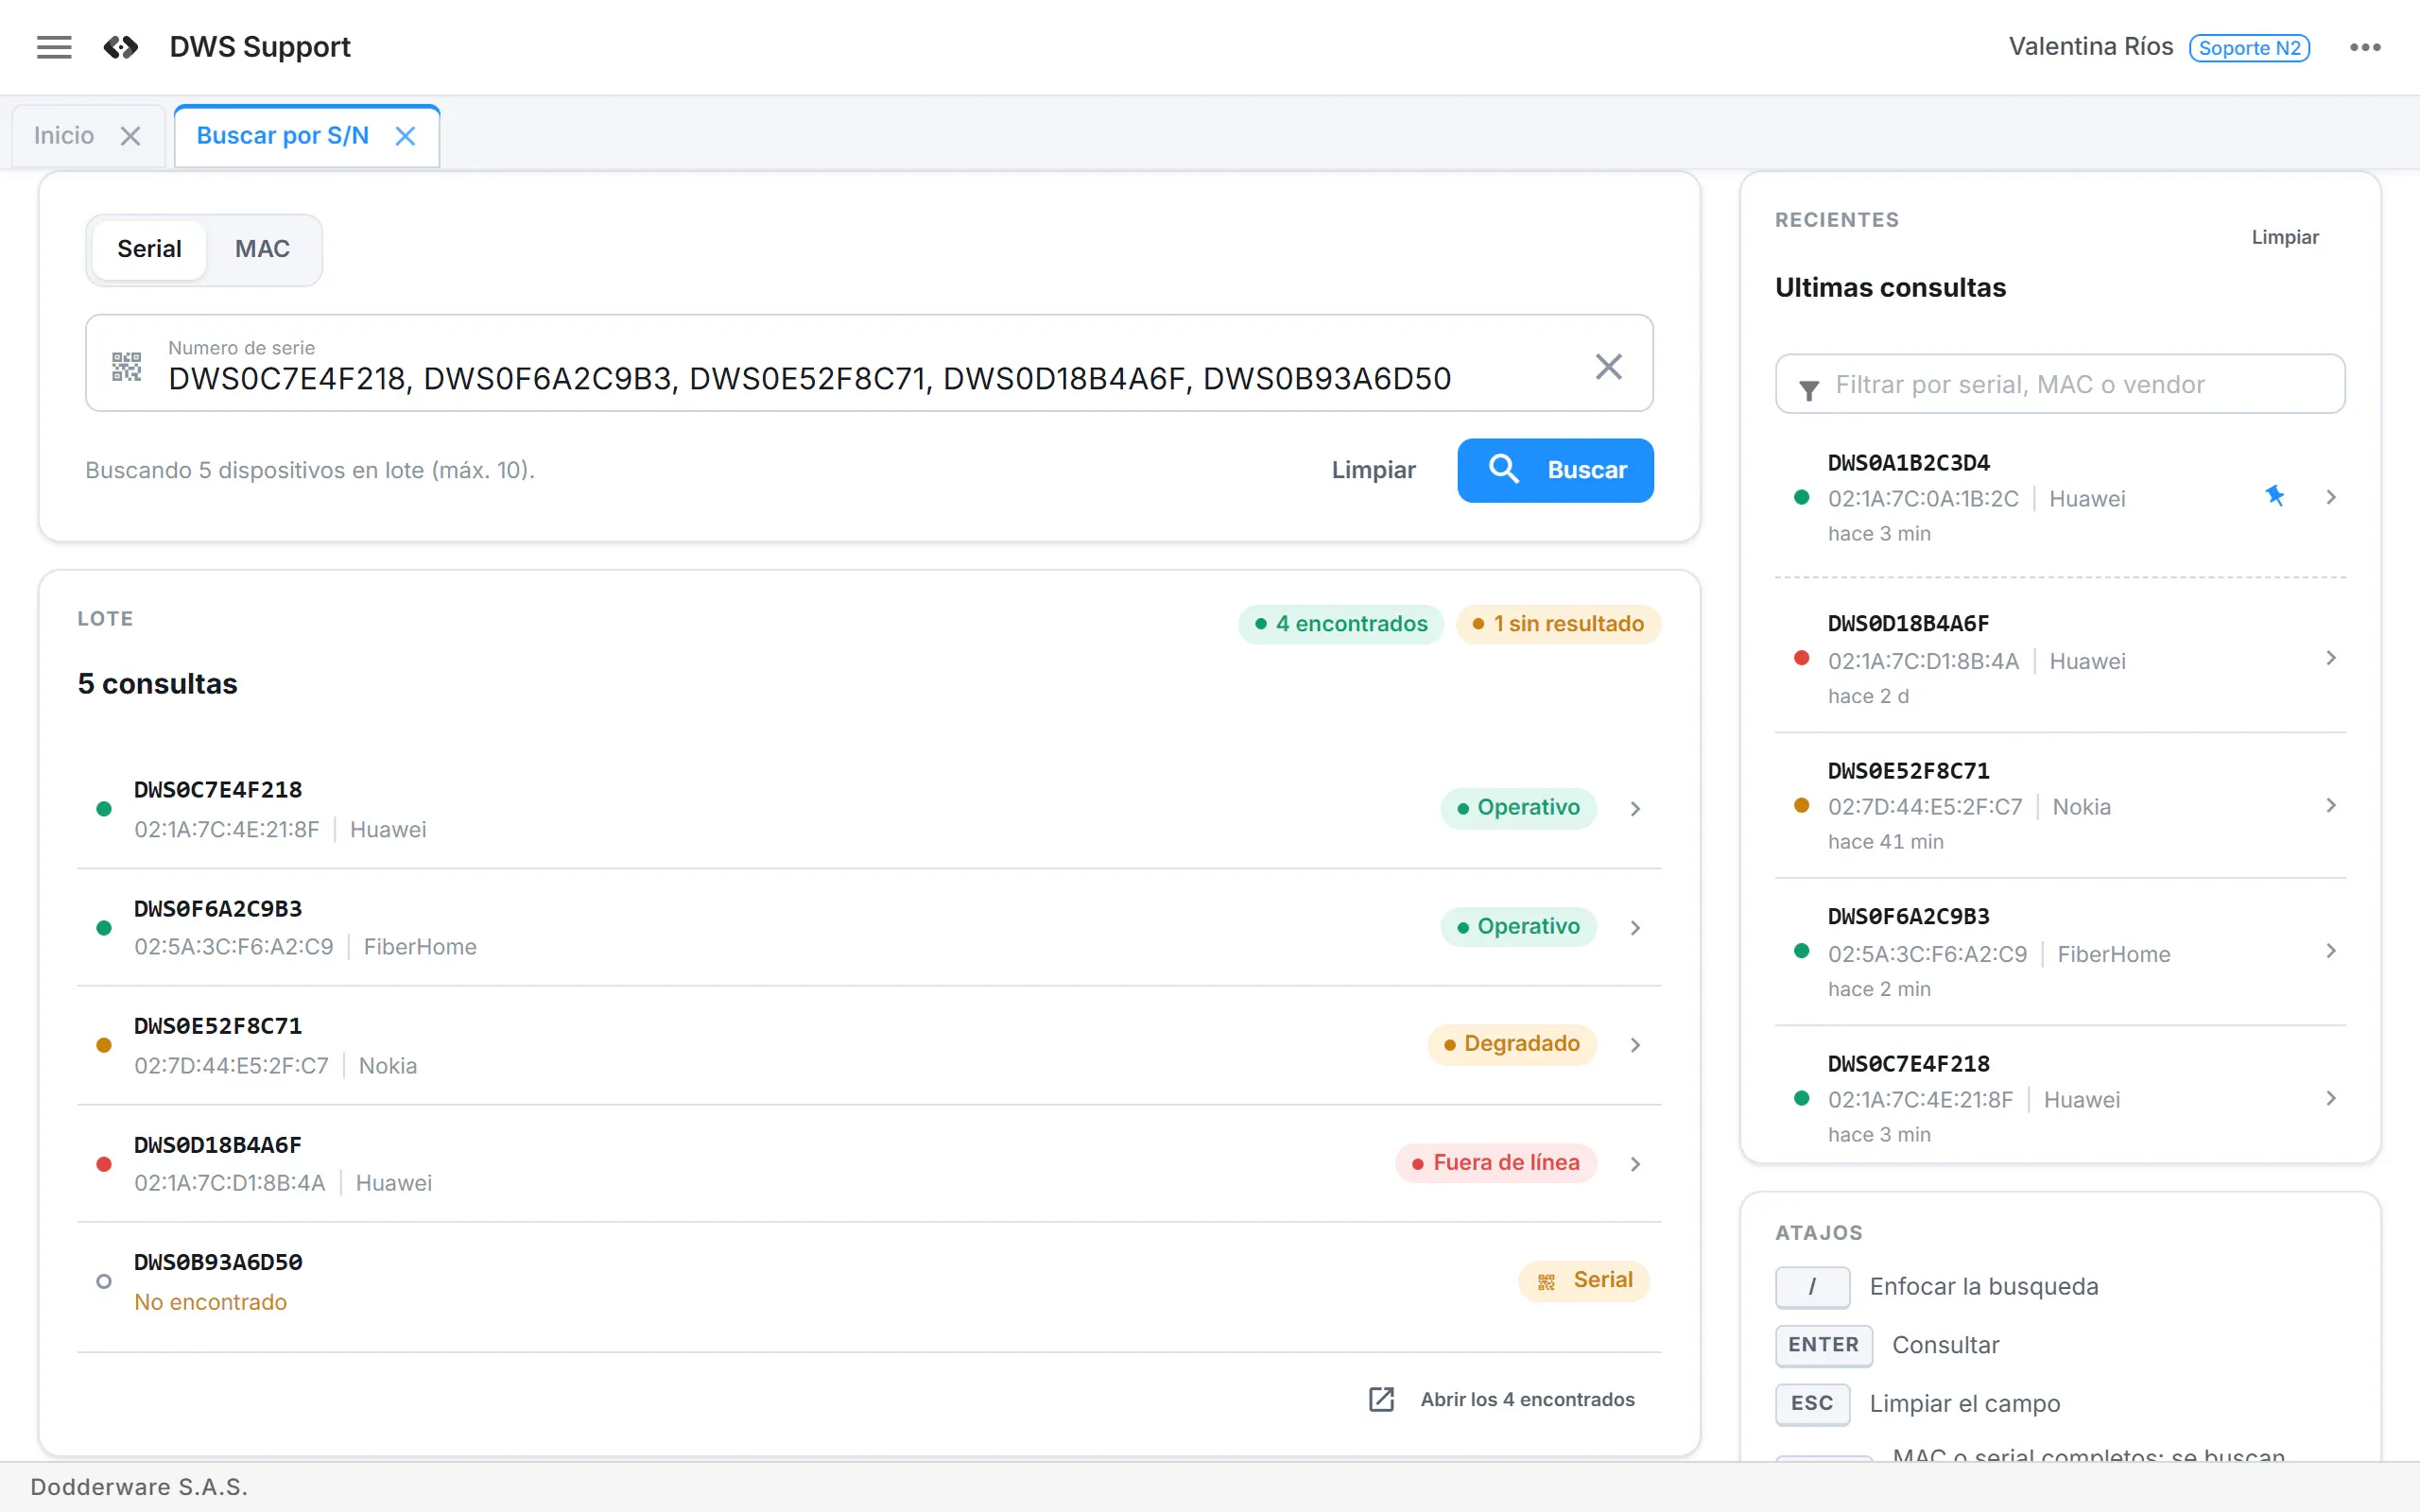Click the QR scan icon in serial field

pos(126,366)
